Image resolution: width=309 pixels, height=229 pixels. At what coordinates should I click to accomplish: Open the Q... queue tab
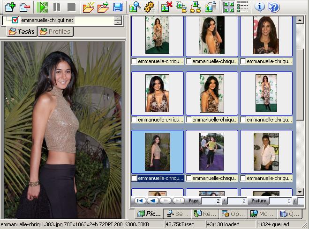(290, 214)
